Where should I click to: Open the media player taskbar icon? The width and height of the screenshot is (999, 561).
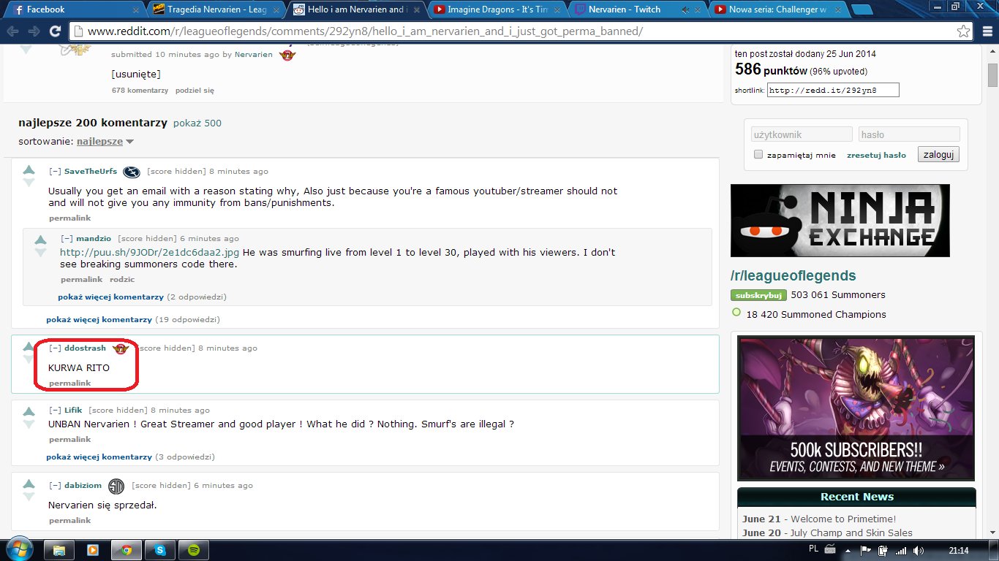[x=93, y=549]
